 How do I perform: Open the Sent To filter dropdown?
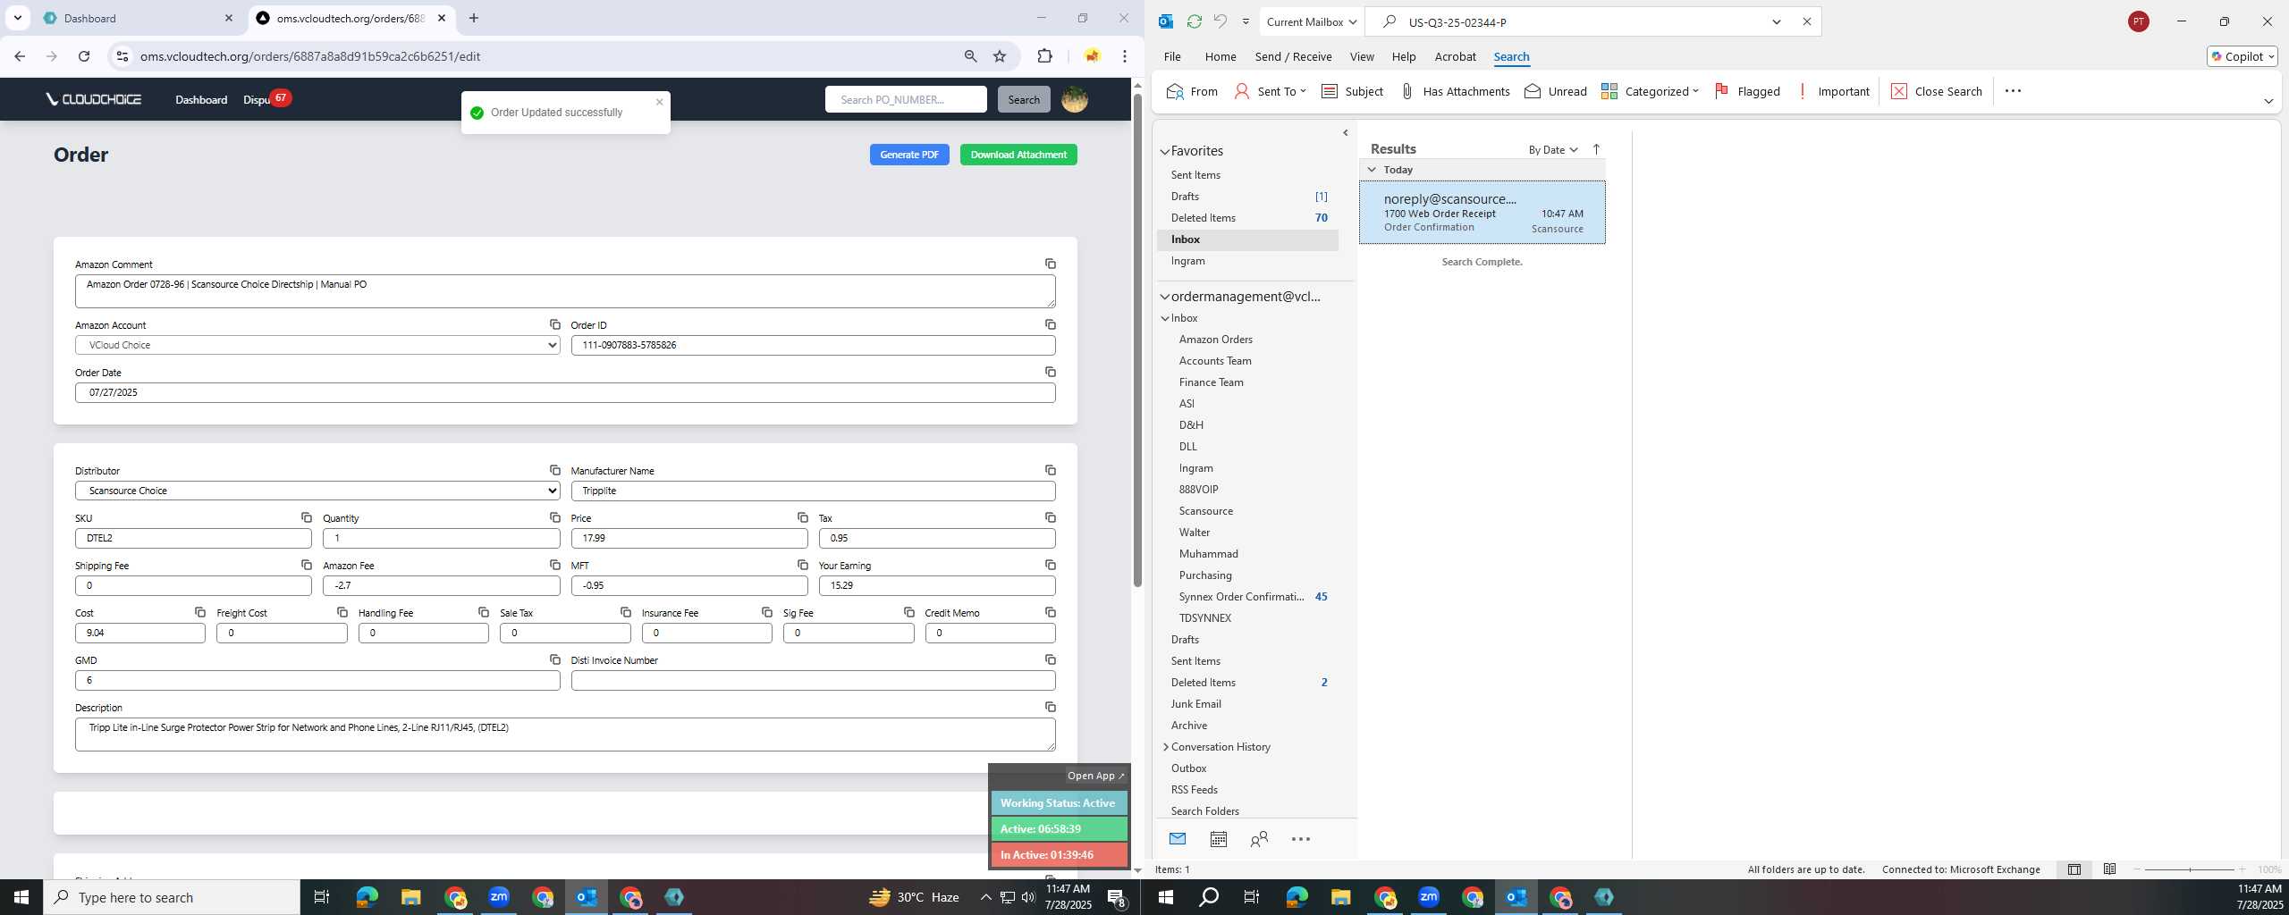tap(1270, 91)
